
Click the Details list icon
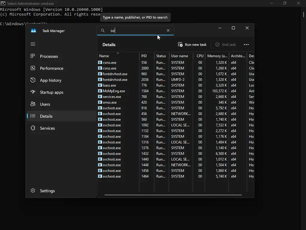click(x=33, y=116)
